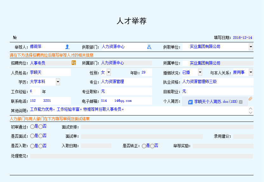This screenshot has width=264, height=182.
Task: Select 否 for 是否转正
Action: coord(152,146)
